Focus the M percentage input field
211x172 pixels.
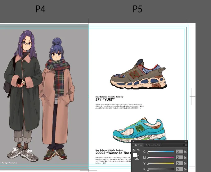(180, 157)
